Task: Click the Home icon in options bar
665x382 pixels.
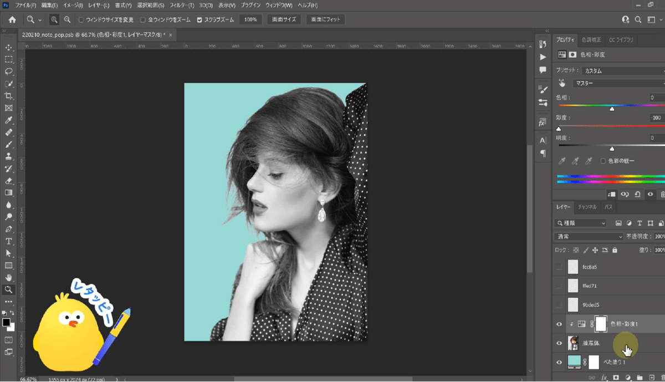Action: [12, 19]
